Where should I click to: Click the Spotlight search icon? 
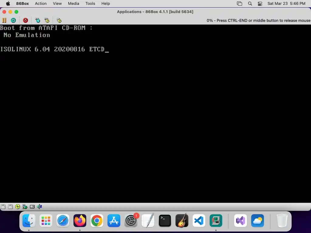pyautogui.click(x=250, y=4)
